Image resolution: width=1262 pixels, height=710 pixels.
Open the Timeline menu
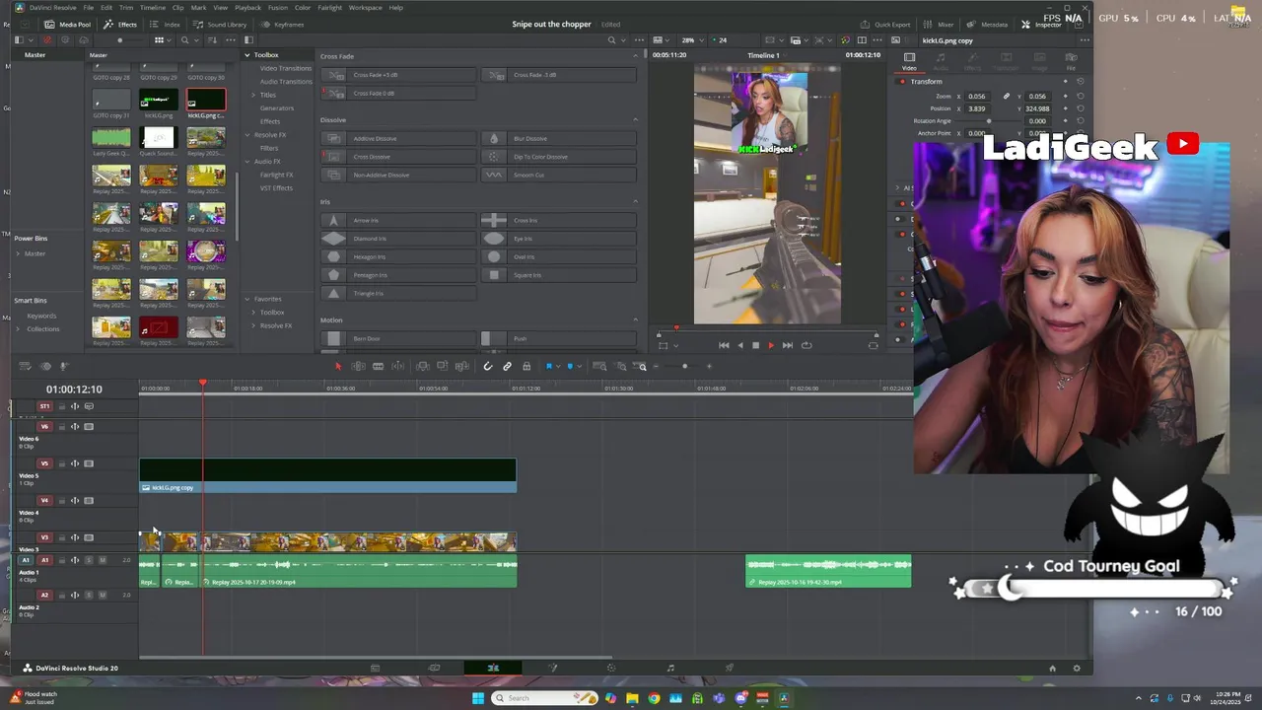pyautogui.click(x=152, y=7)
